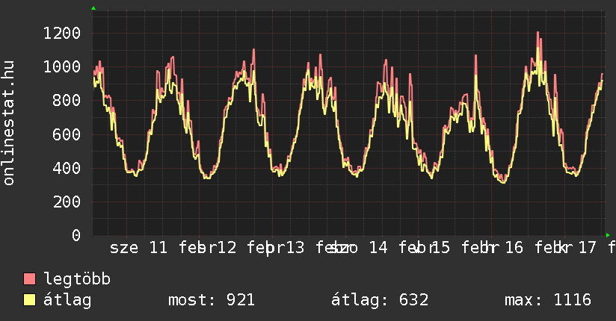Click the 600 y-axis label
This screenshot has height=321, width=616.
point(67,134)
